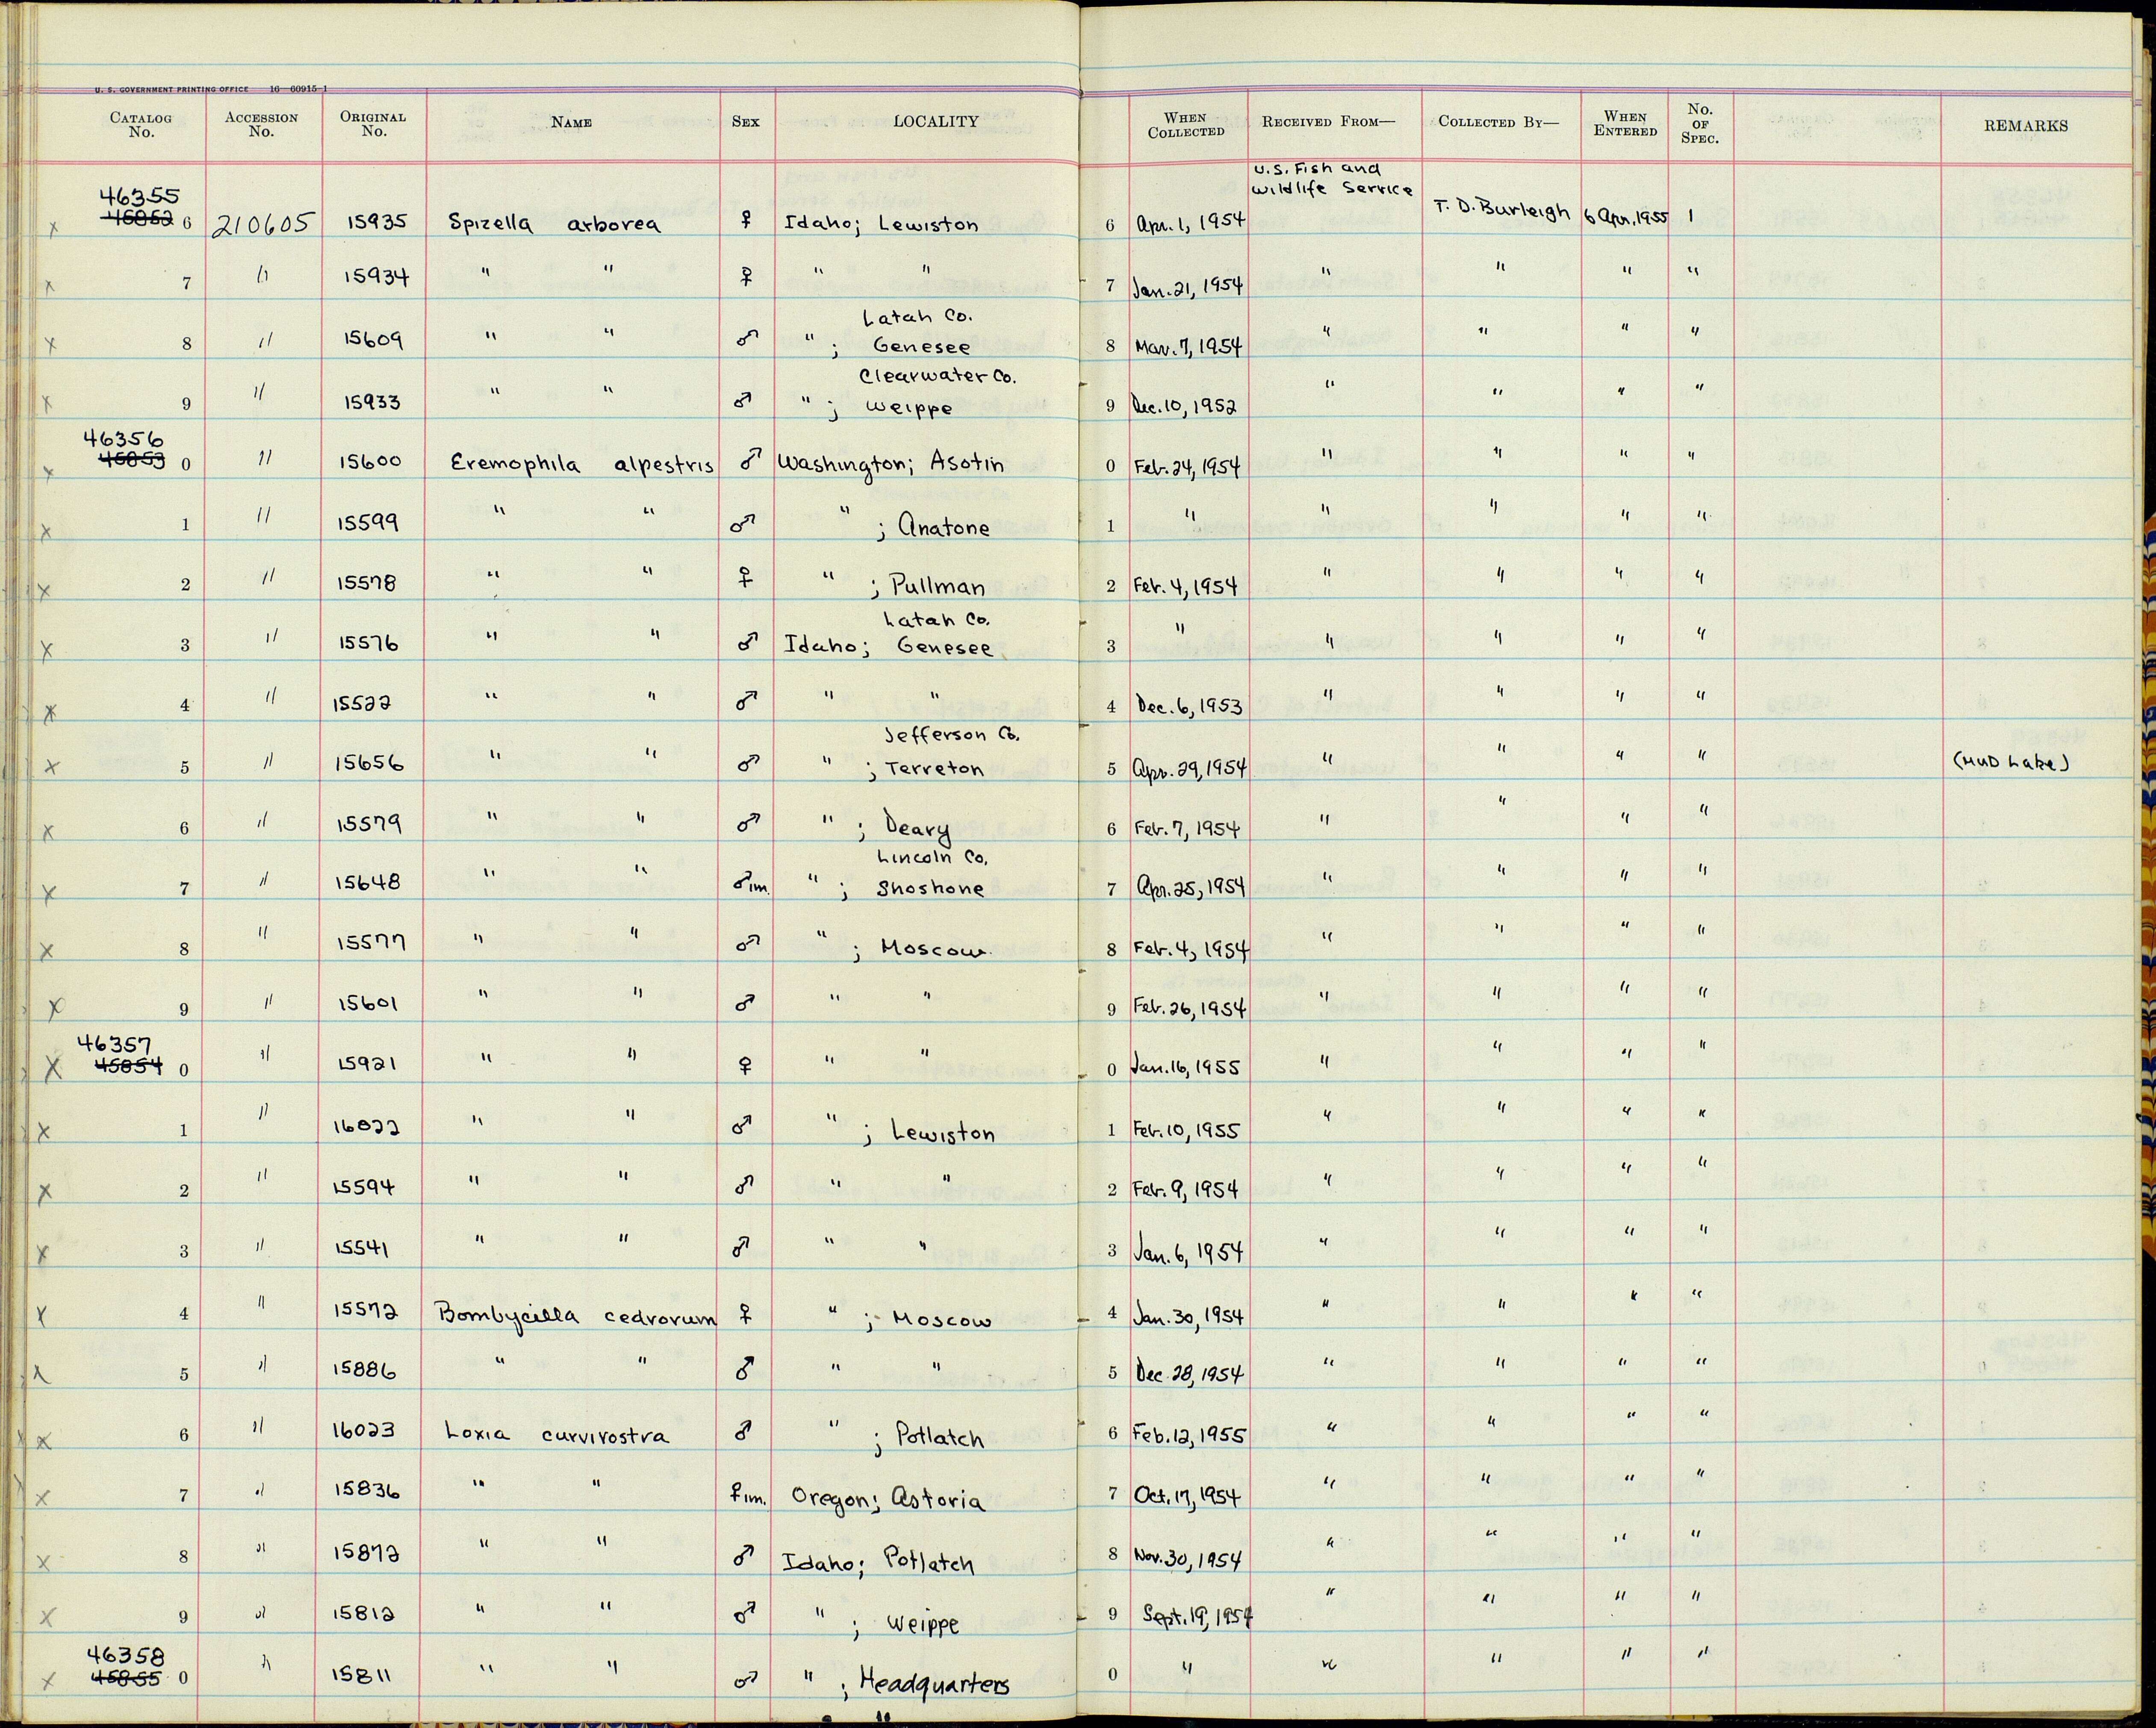Click the 'When Entered' column header

point(1625,124)
